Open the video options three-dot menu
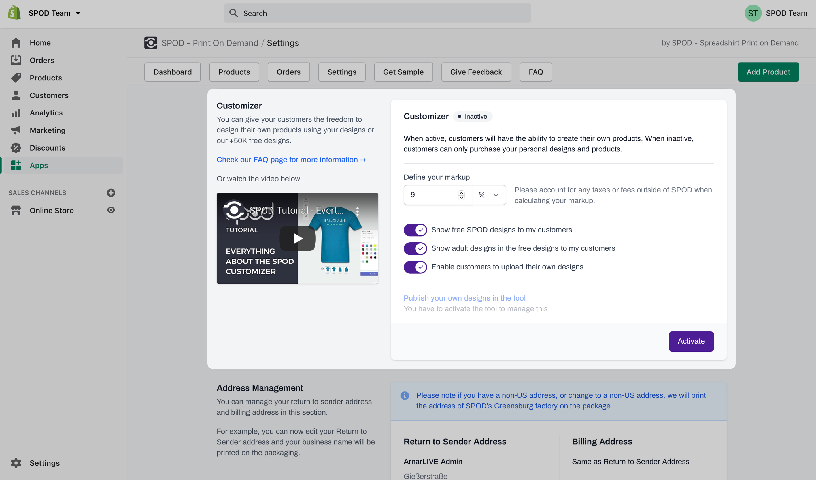The width and height of the screenshot is (816, 480). 357,211
